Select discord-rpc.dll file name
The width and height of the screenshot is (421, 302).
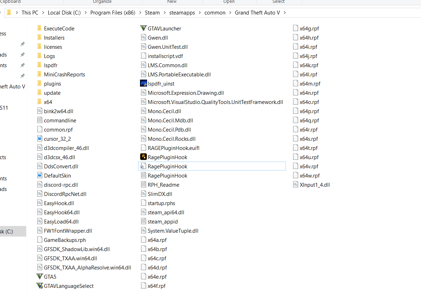(x=61, y=185)
